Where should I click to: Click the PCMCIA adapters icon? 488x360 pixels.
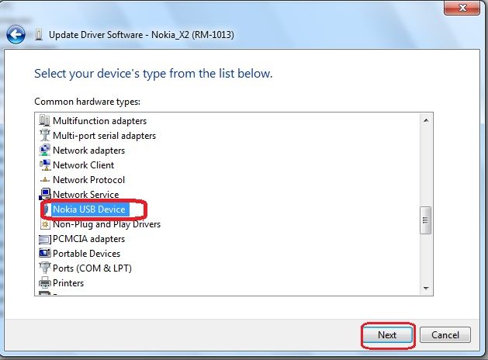[45, 239]
